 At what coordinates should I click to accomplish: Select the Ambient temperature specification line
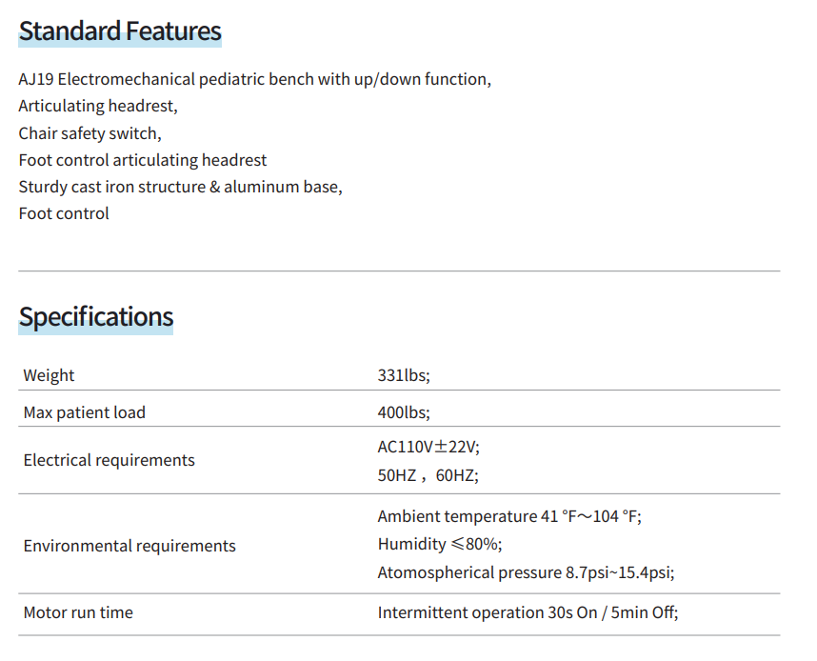pyautogui.click(x=509, y=517)
